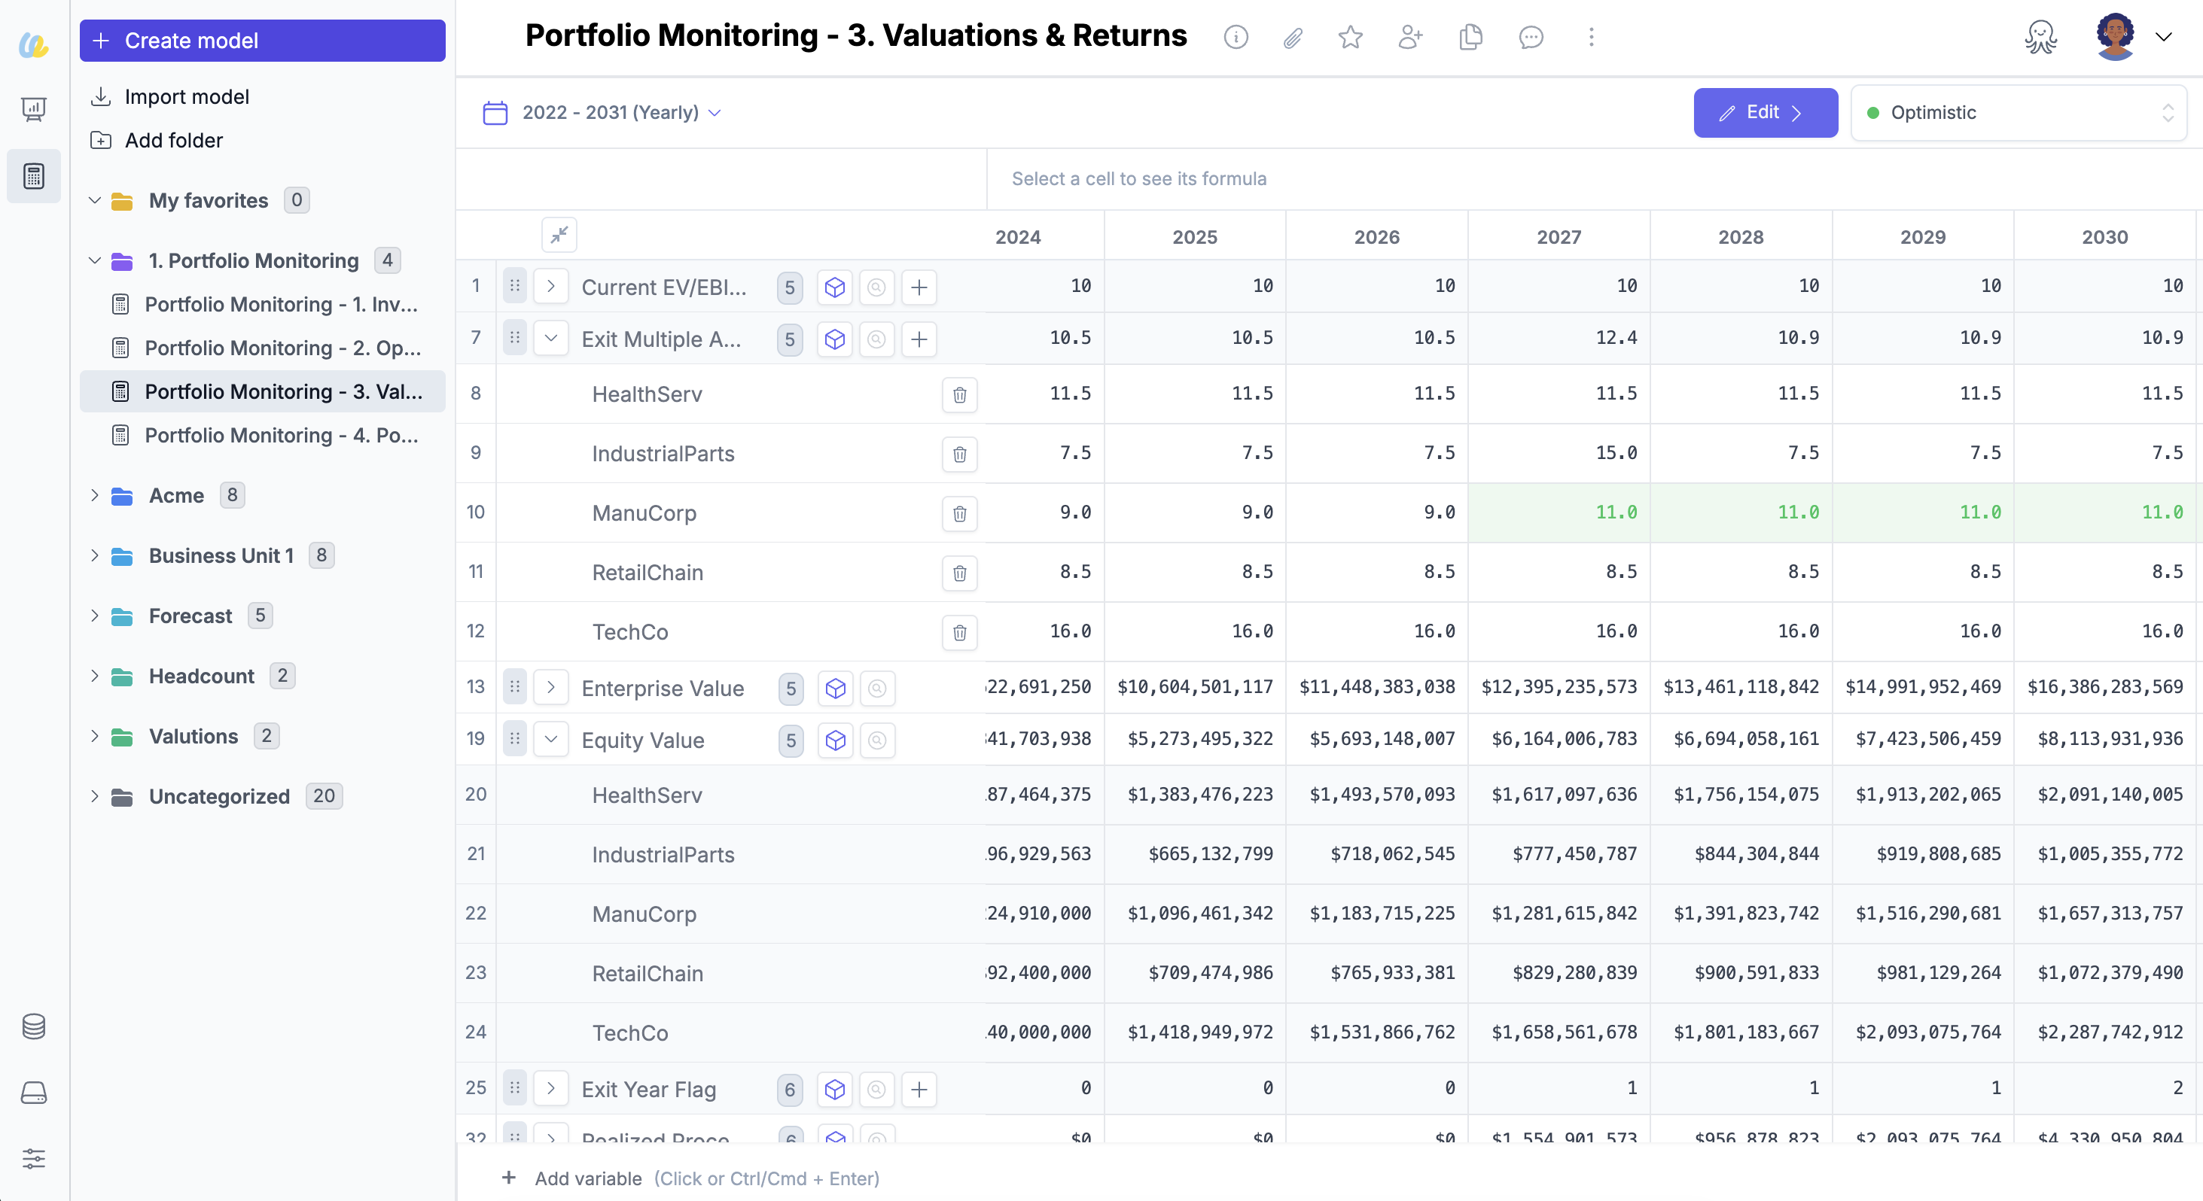2203x1201 pixels.
Task: Open the Optimistic scenario dropdown
Action: coord(2019,113)
